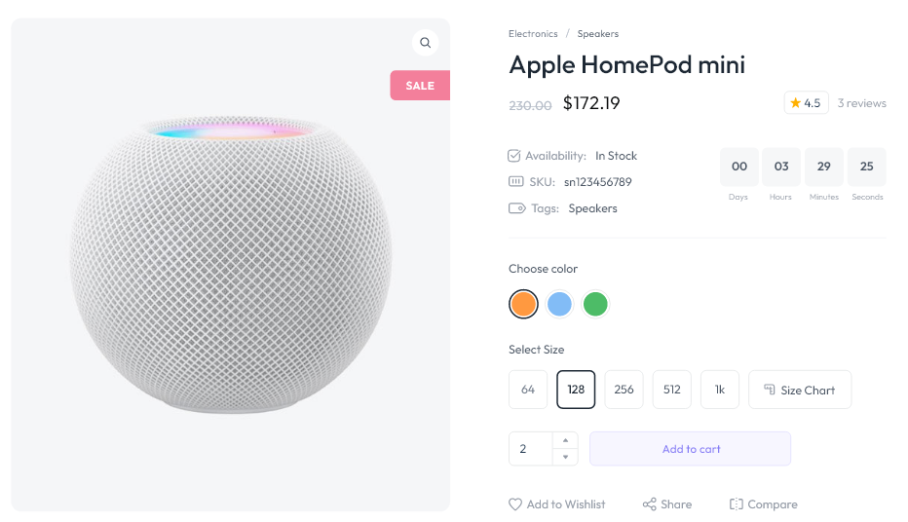This screenshot has height=522, width=908.
Task: Decrease quantity with the down arrow
Action: (565, 457)
